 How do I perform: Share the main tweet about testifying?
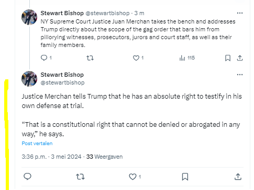pos(238,176)
